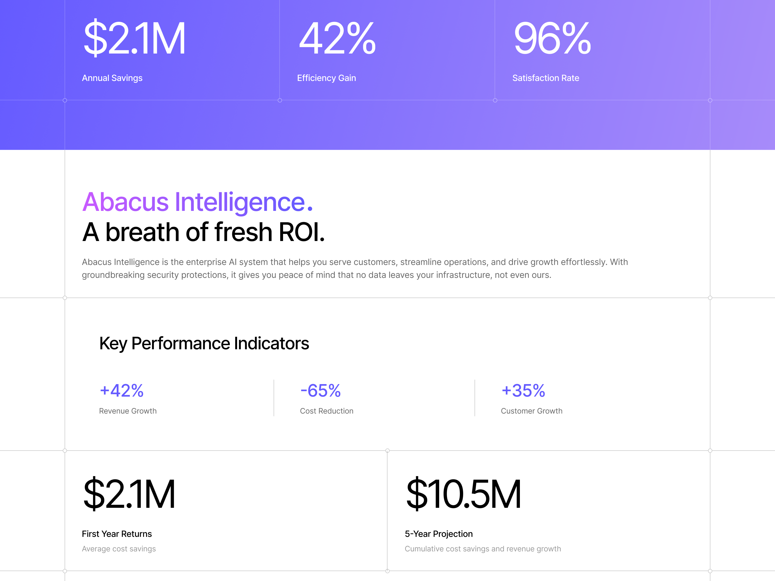Click the +35% Customer Growth value
This screenshot has height=581, width=775.
point(523,391)
